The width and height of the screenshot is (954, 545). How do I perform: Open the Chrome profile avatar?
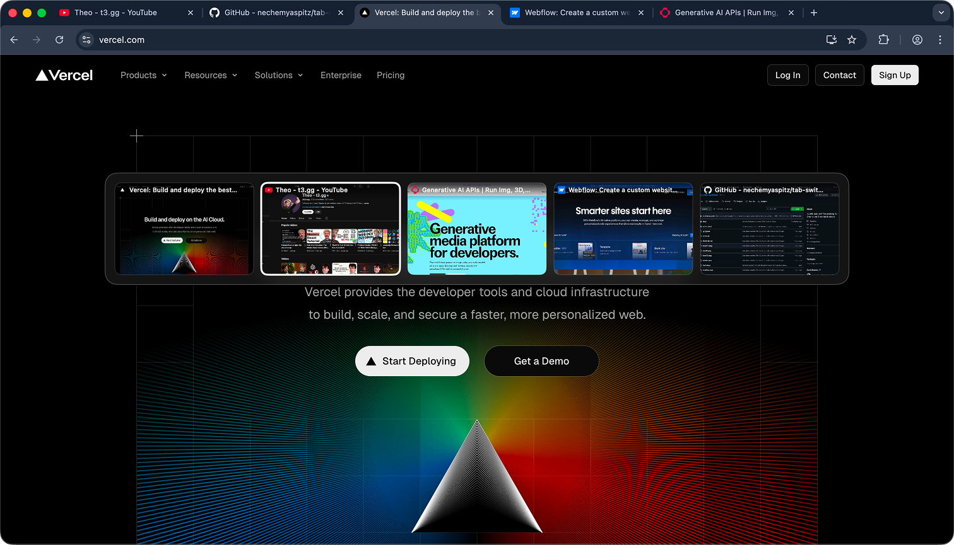click(x=917, y=39)
